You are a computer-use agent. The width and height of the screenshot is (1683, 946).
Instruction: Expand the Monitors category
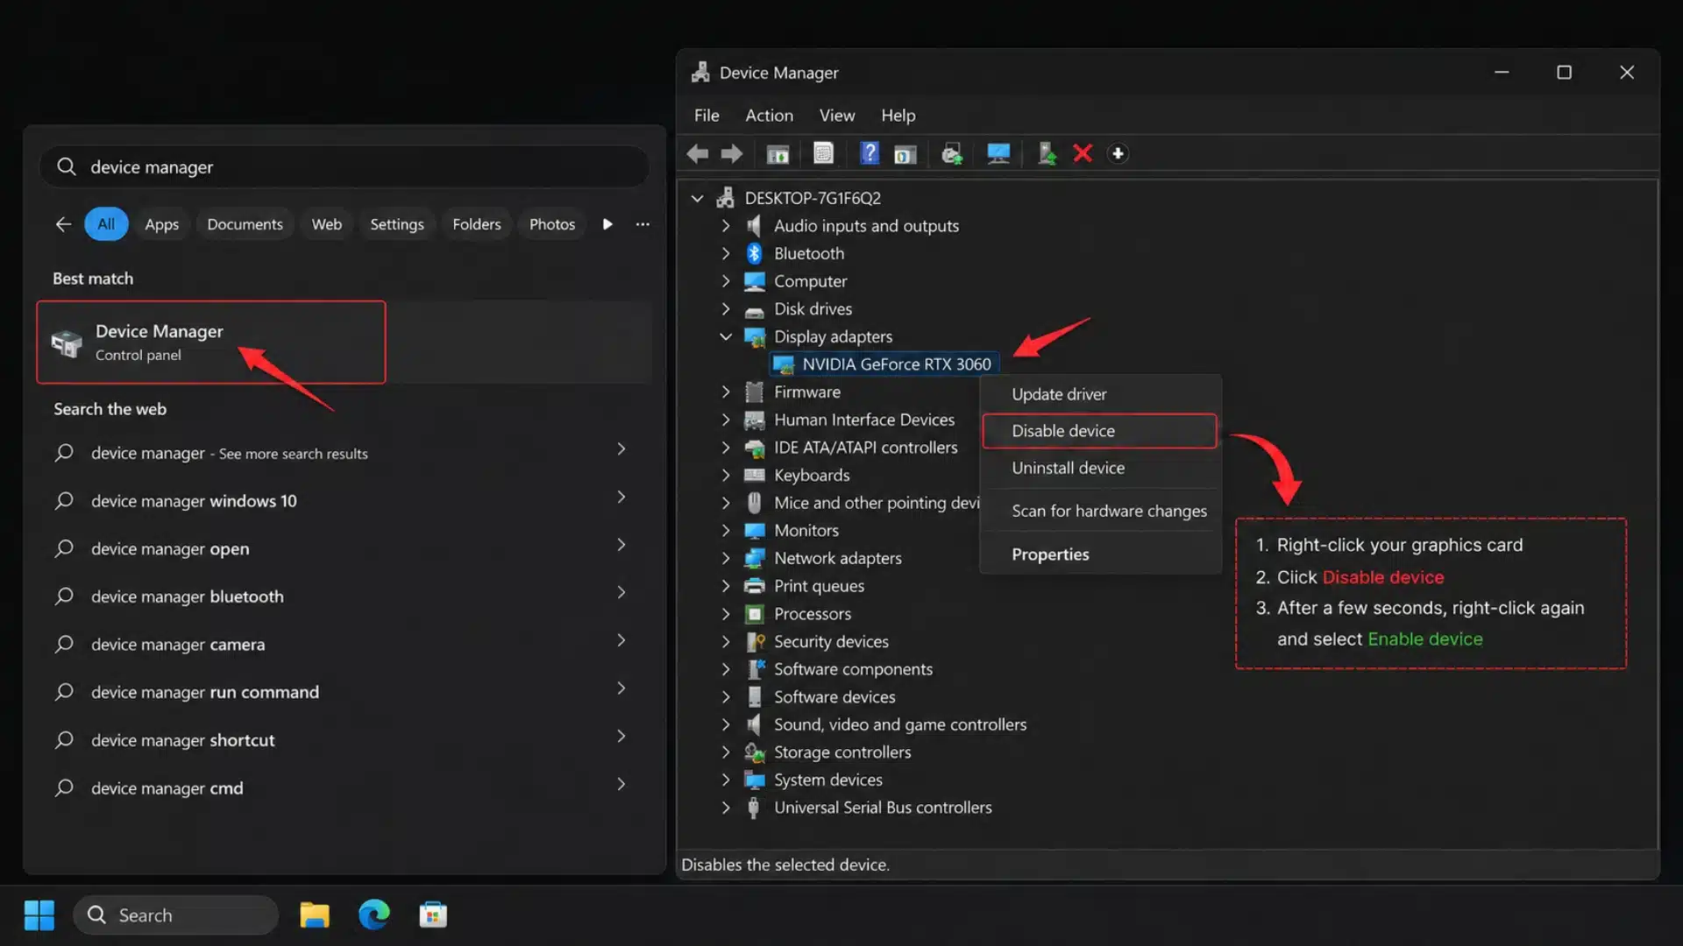726,531
